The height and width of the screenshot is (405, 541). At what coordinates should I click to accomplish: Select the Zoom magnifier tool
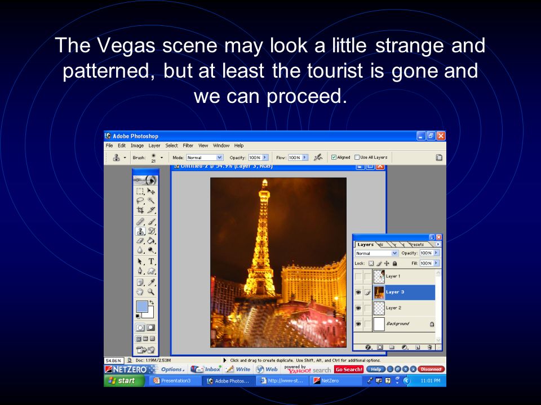click(x=151, y=292)
